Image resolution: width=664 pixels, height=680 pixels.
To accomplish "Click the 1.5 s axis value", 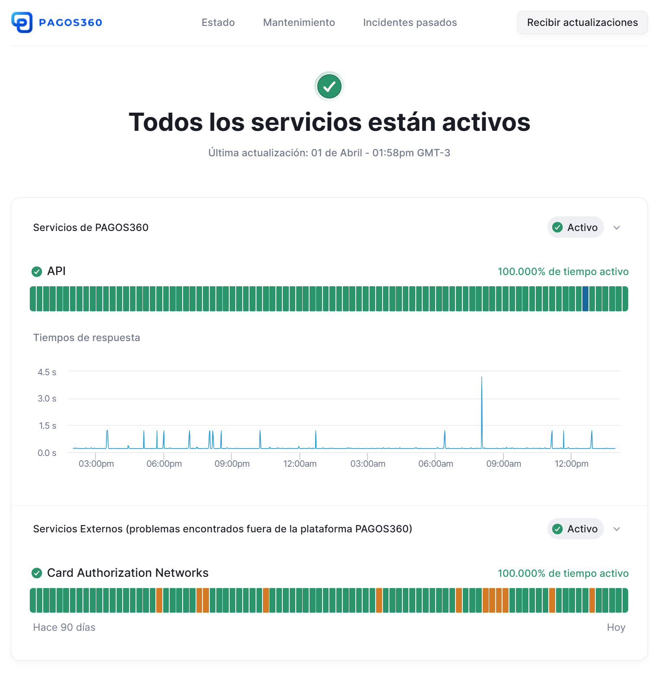I will tap(47, 426).
